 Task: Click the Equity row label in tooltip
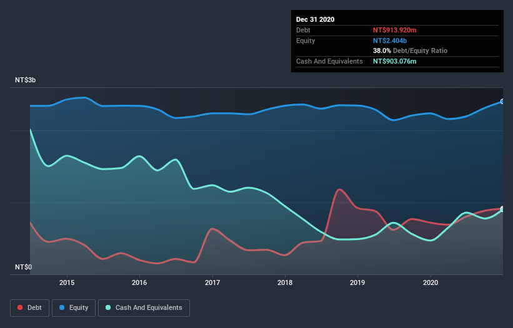point(306,41)
